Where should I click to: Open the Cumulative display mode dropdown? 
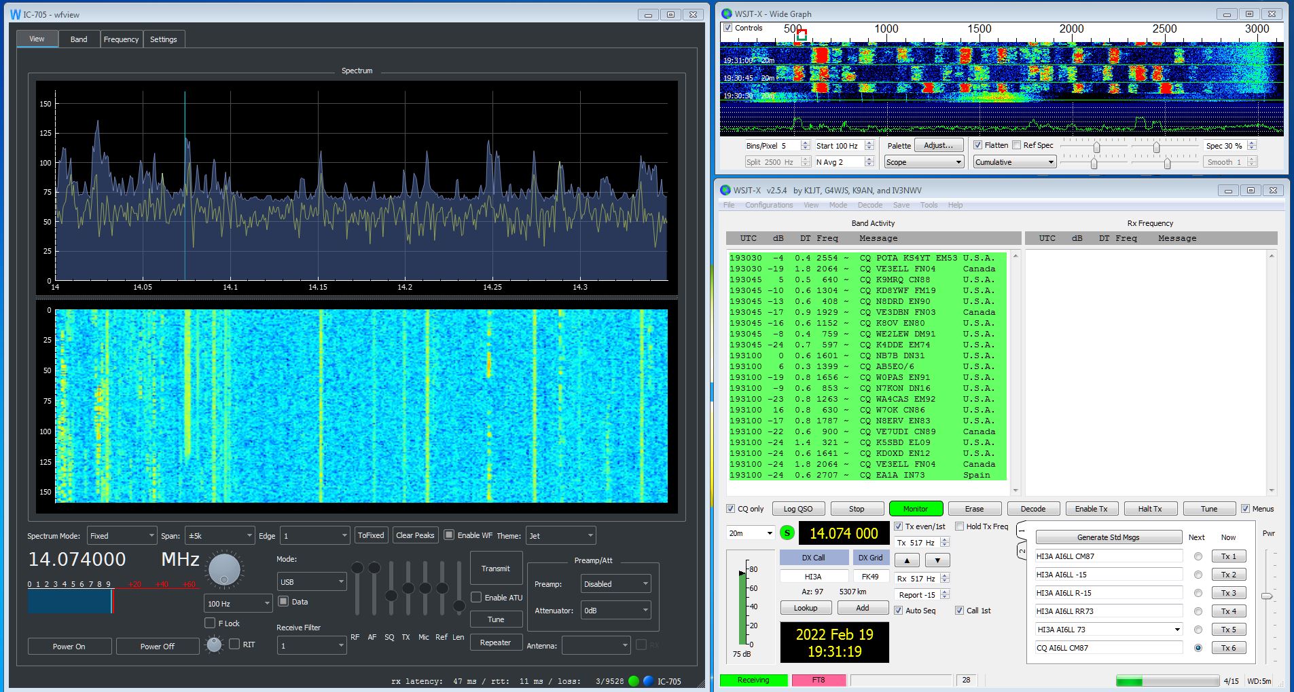(x=1014, y=162)
